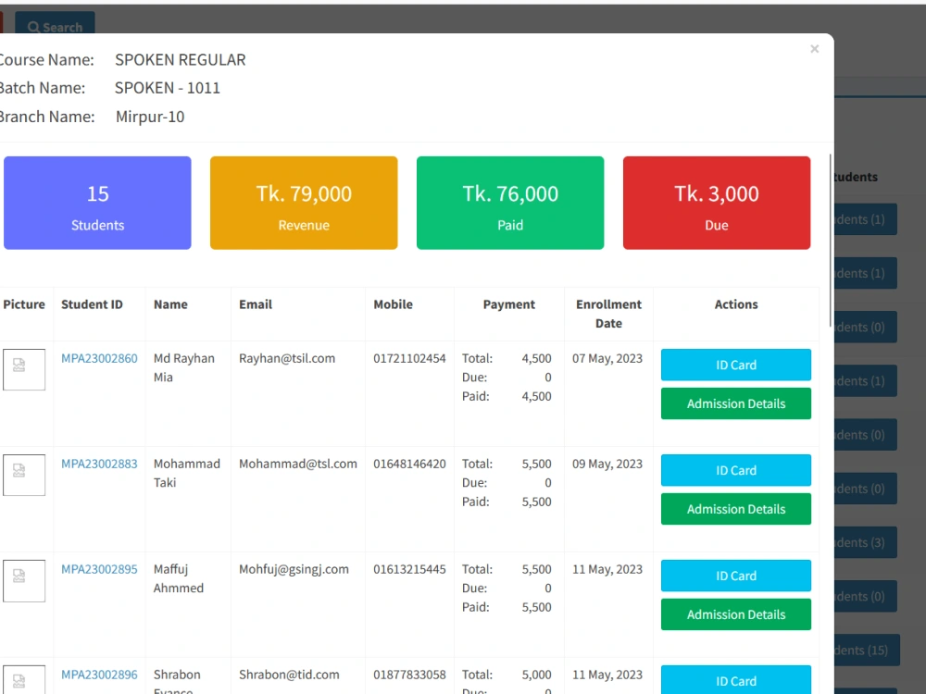
Task: Click the Student ID column header
Action: (x=92, y=304)
